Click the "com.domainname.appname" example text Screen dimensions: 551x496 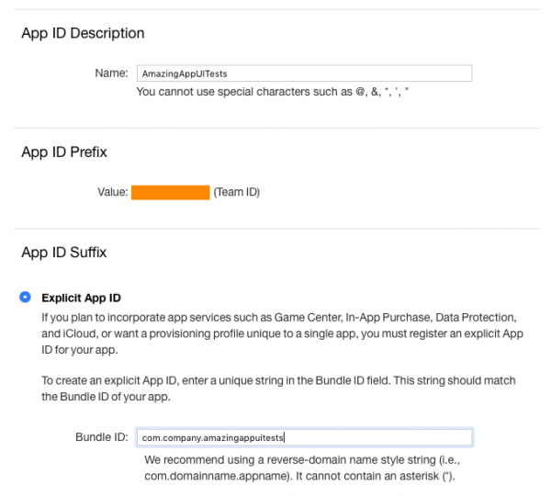211,478
